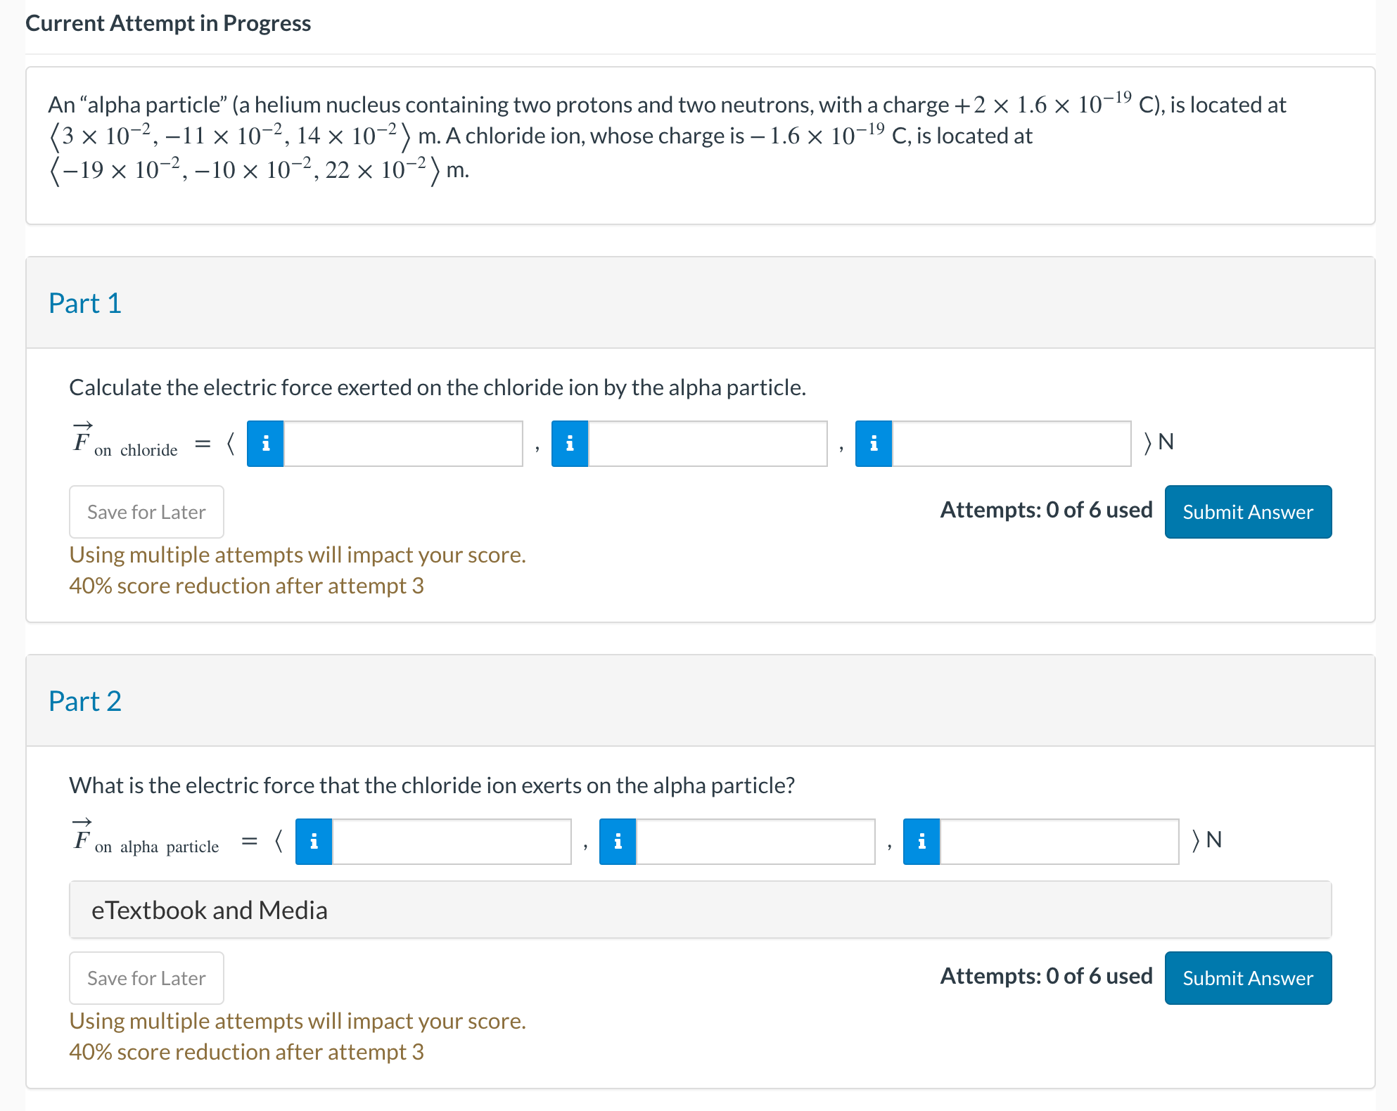Viewport: 1397px width, 1111px height.
Task: Click the Part 1 heading
Action: tap(85, 303)
